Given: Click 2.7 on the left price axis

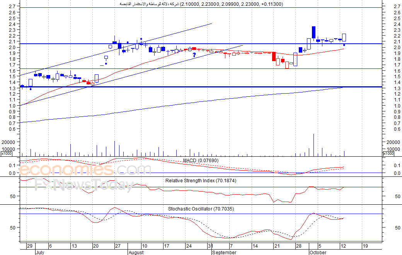Looking at the screenshot, I should pyautogui.click(x=12, y=6).
